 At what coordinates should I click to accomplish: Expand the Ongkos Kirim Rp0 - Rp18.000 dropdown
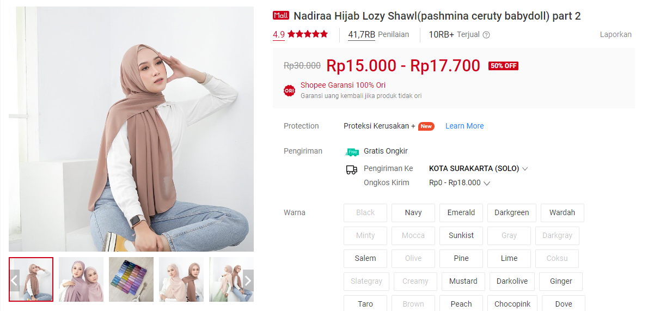(x=460, y=182)
